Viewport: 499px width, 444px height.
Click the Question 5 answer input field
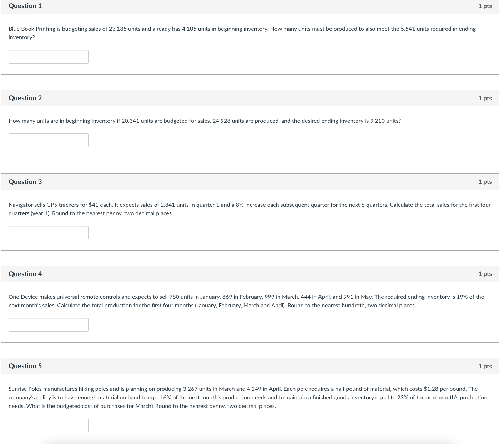[49, 425]
